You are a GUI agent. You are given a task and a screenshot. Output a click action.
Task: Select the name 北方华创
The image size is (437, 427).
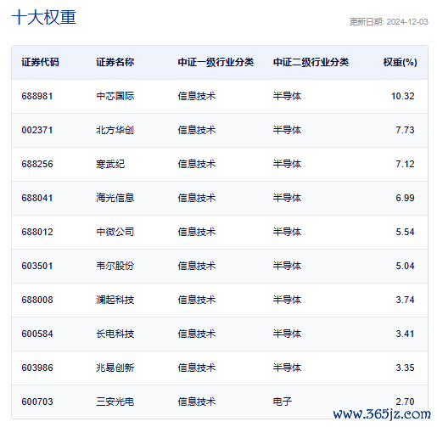pyautogui.click(x=115, y=130)
